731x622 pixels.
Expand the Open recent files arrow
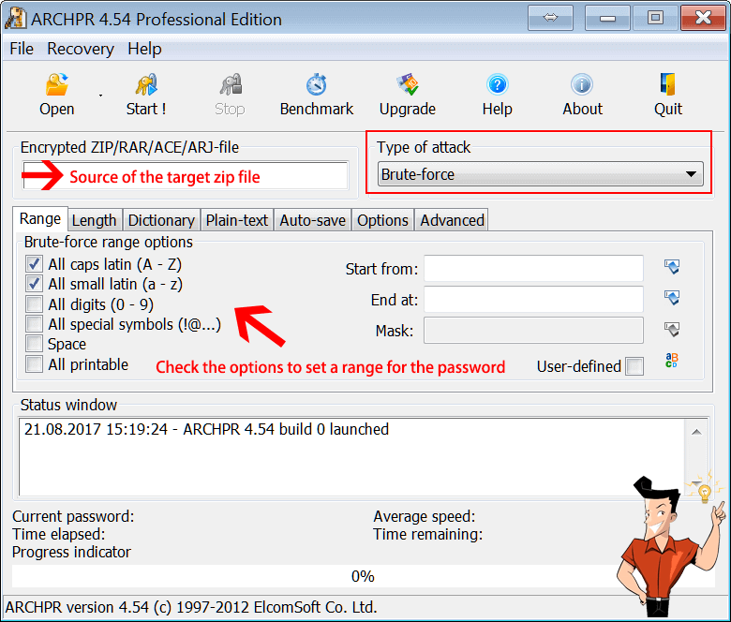pos(100,96)
